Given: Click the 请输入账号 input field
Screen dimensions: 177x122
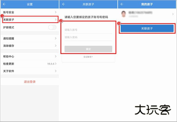Looking at the screenshot, I should 88,30.
